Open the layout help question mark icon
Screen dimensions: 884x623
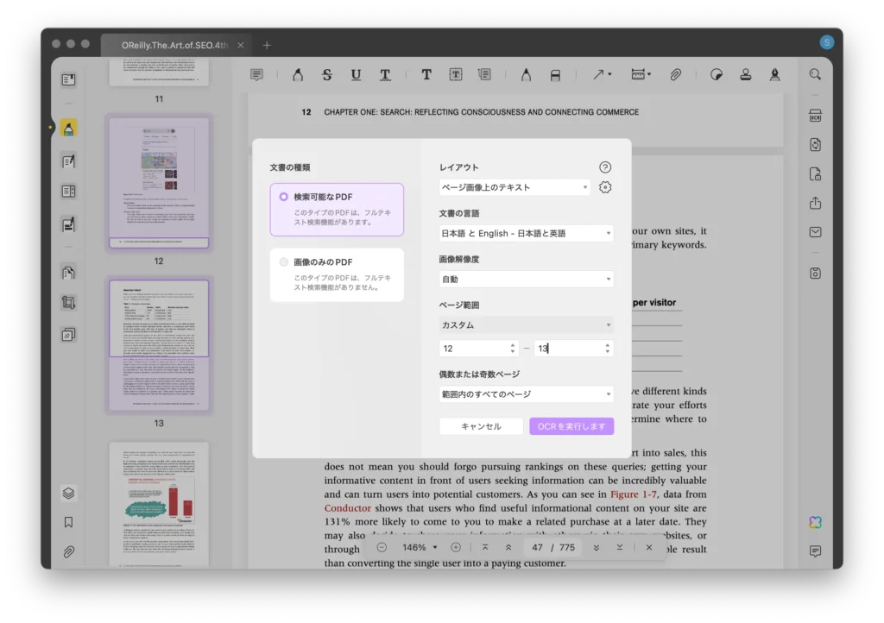(605, 167)
